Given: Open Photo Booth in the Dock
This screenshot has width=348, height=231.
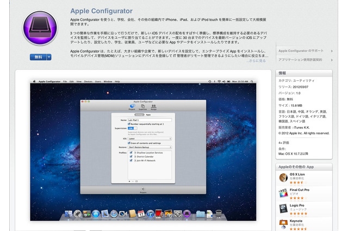Looking at the screenshot, I should click(x=159, y=214).
